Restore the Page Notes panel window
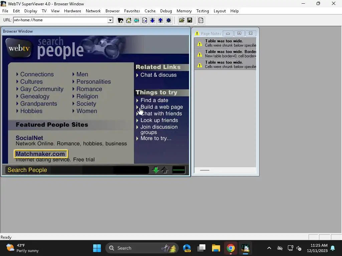The height and width of the screenshot is (256, 342). coord(239,33)
